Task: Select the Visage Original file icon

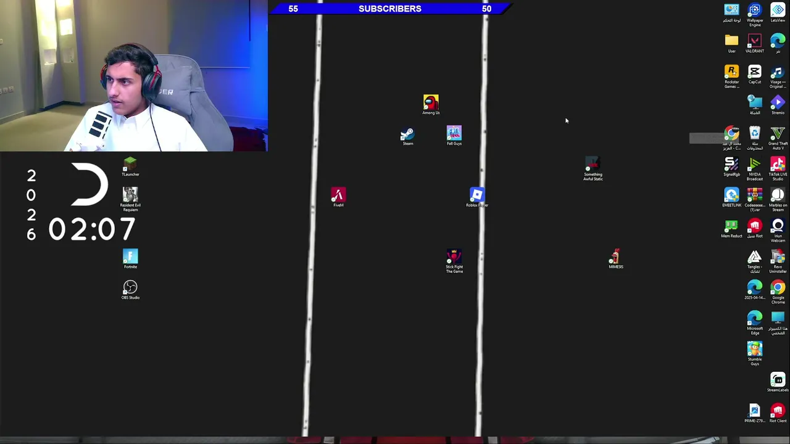Action: 778,76
